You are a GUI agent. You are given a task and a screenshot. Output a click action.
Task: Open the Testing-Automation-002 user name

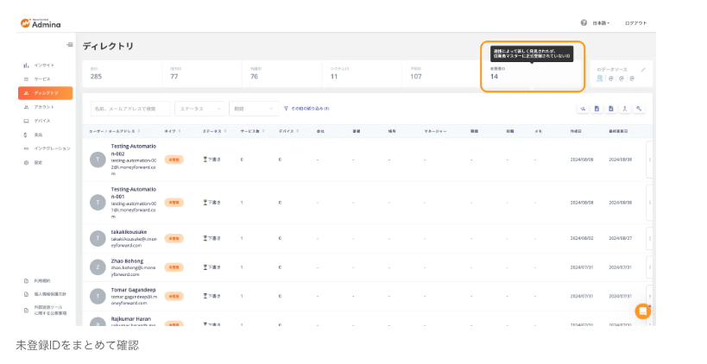pos(134,150)
